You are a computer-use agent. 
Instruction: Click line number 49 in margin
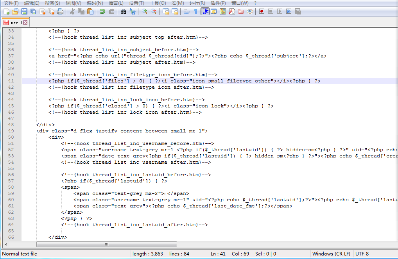point(11,131)
